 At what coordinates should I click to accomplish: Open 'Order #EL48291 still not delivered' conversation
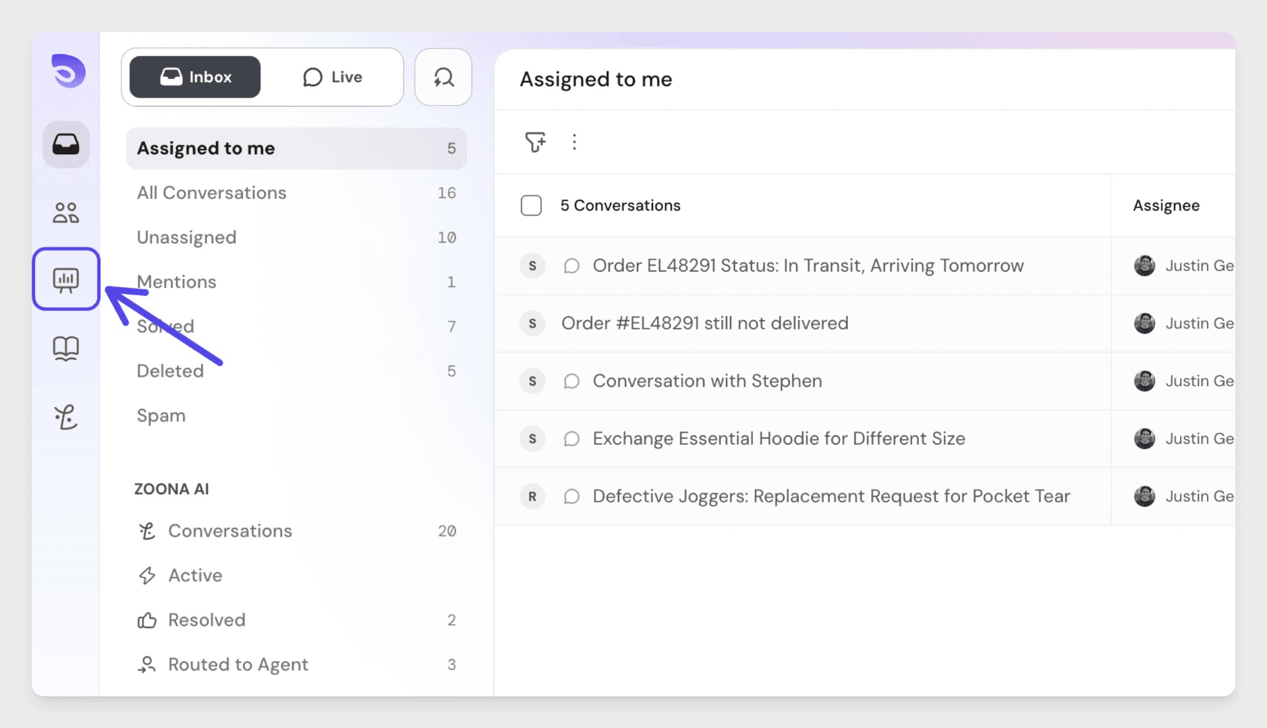coord(704,324)
